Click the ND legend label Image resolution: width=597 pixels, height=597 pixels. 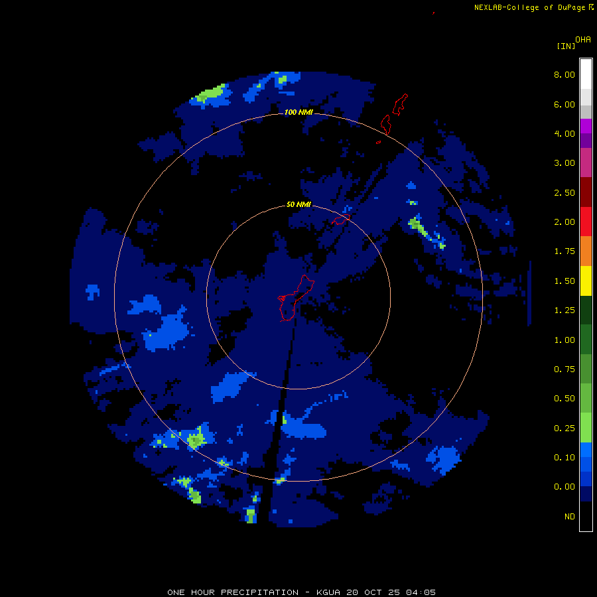pyautogui.click(x=570, y=517)
